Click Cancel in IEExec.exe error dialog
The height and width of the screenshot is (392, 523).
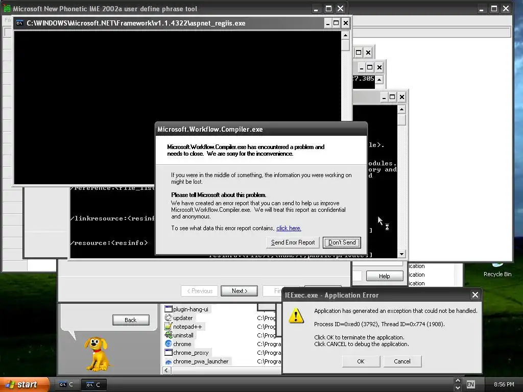point(402,361)
